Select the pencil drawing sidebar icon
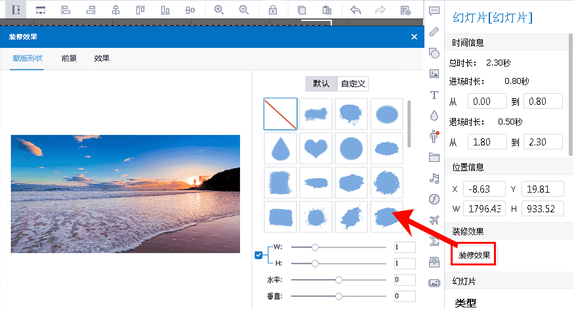This screenshot has height=310, width=574. (x=434, y=31)
